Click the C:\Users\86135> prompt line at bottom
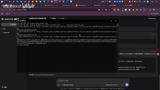The width and height of the screenshot is (160, 90). click(x=23, y=45)
